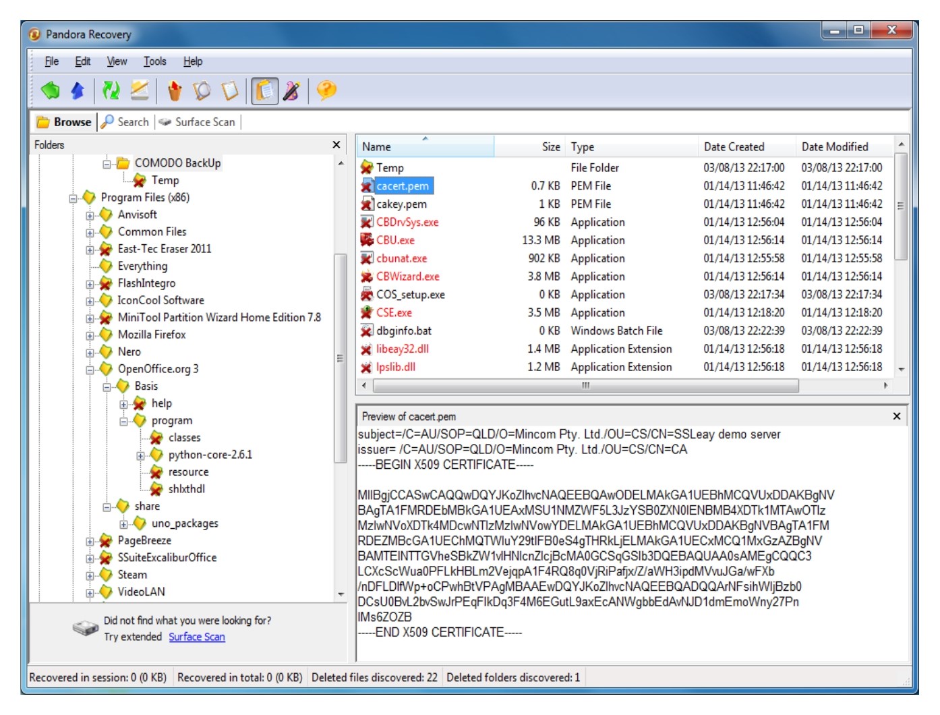
Task: Sort files by the Type column header
Action: click(x=632, y=146)
